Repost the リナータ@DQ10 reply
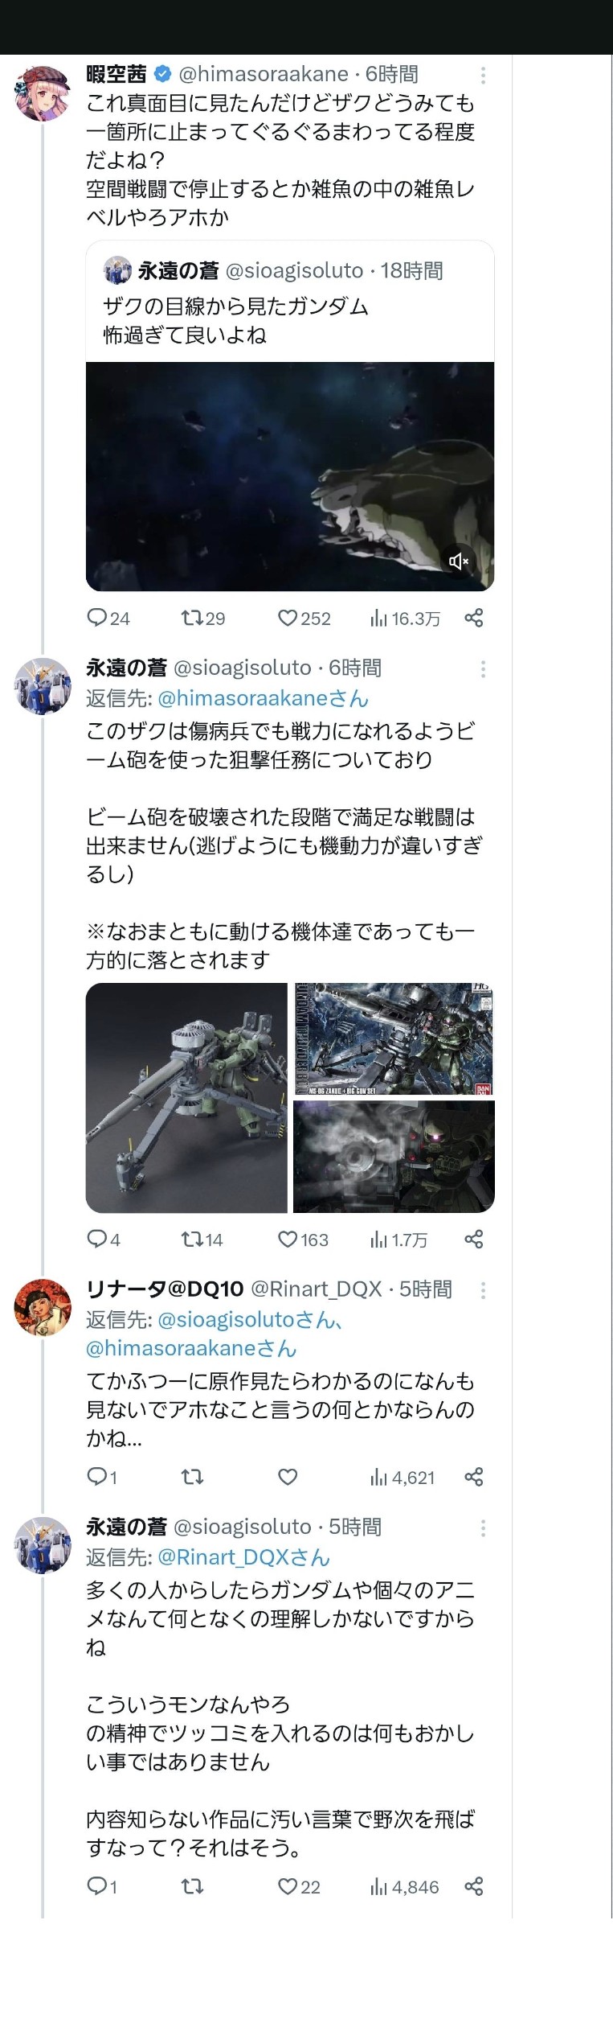The width and height of the screenshot is (613, 2027). click(192, 1477)
